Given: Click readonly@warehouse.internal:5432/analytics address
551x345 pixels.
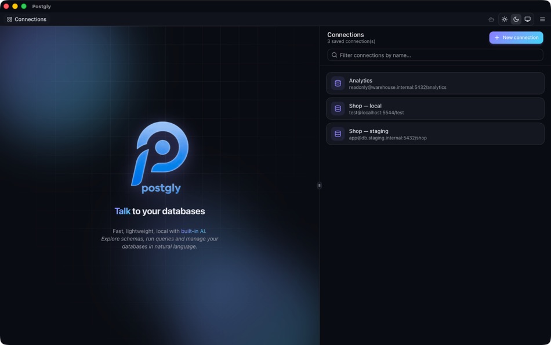Looking at the screenshot, I should [x=397, y=87].
